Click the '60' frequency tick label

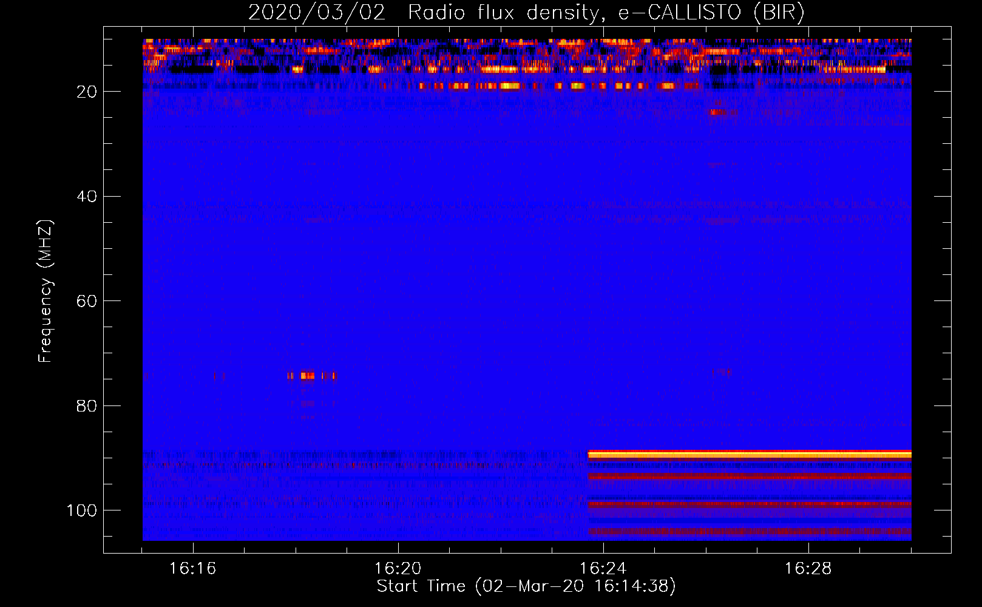(87, 301)
